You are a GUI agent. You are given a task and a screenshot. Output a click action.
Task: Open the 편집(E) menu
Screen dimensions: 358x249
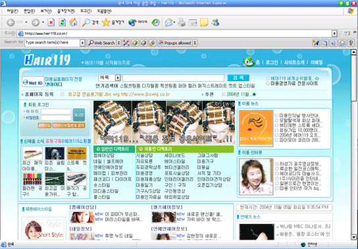(x=29, y=11)
